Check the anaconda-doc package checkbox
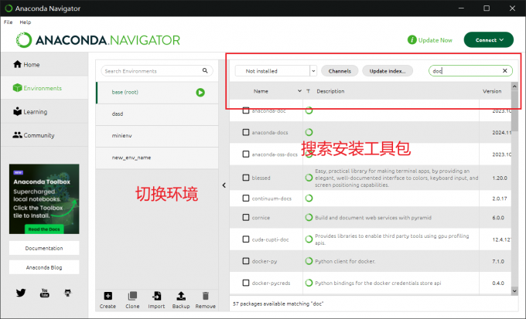The width and height of the screenshot is (526, 319). pyautogui.click(x=246, y=110)
